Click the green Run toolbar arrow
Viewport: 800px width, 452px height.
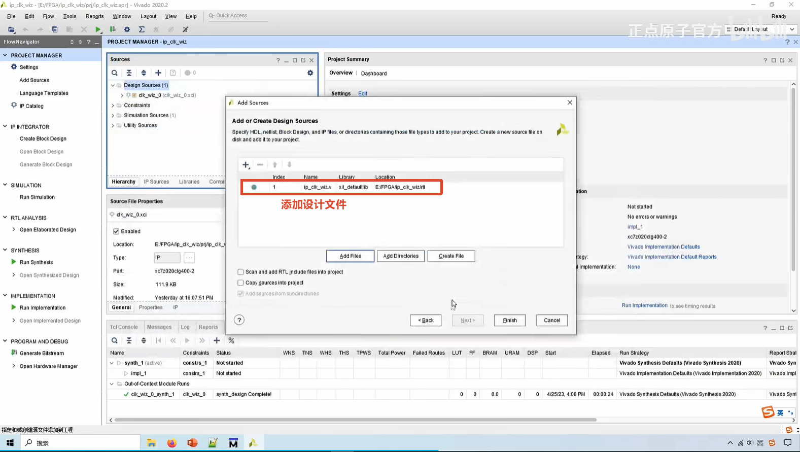[x=98, y=29]
